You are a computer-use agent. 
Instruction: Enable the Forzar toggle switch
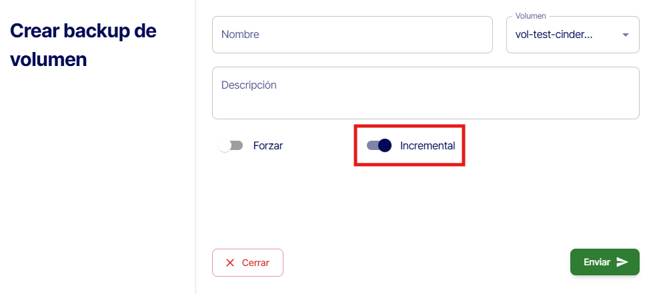231,145
